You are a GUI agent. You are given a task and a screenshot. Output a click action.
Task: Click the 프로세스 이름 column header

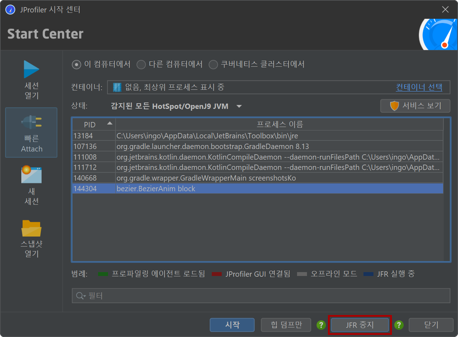pyautogui.click(x=280, y=125)
